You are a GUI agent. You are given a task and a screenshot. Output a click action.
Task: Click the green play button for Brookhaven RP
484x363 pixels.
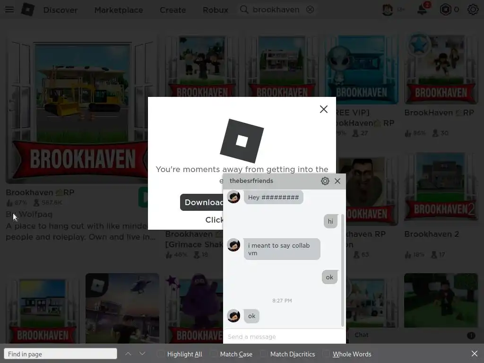pos(143,197)
